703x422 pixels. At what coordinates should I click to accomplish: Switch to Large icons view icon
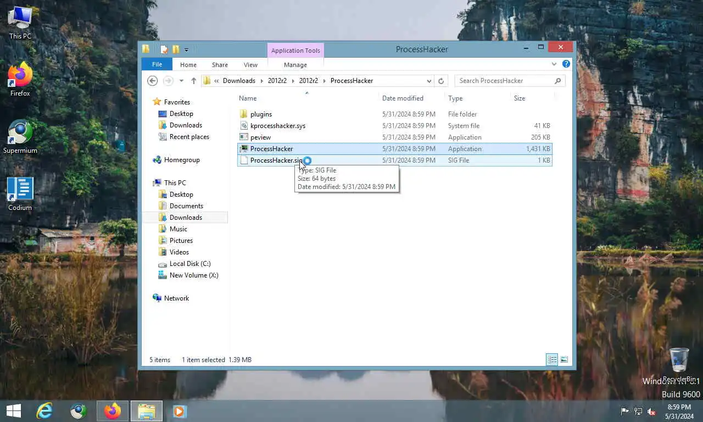[x=564, y=360]
